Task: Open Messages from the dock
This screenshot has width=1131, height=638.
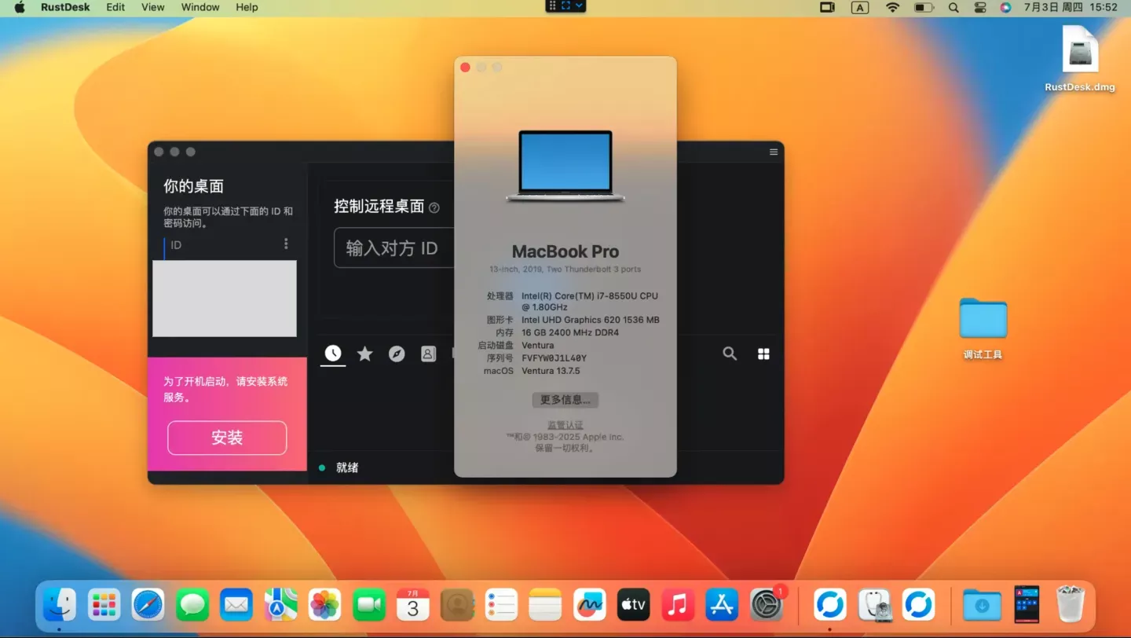Action: [192, 604]
